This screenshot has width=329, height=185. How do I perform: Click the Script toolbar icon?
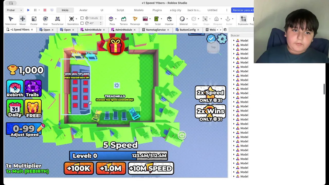point(157,19)
